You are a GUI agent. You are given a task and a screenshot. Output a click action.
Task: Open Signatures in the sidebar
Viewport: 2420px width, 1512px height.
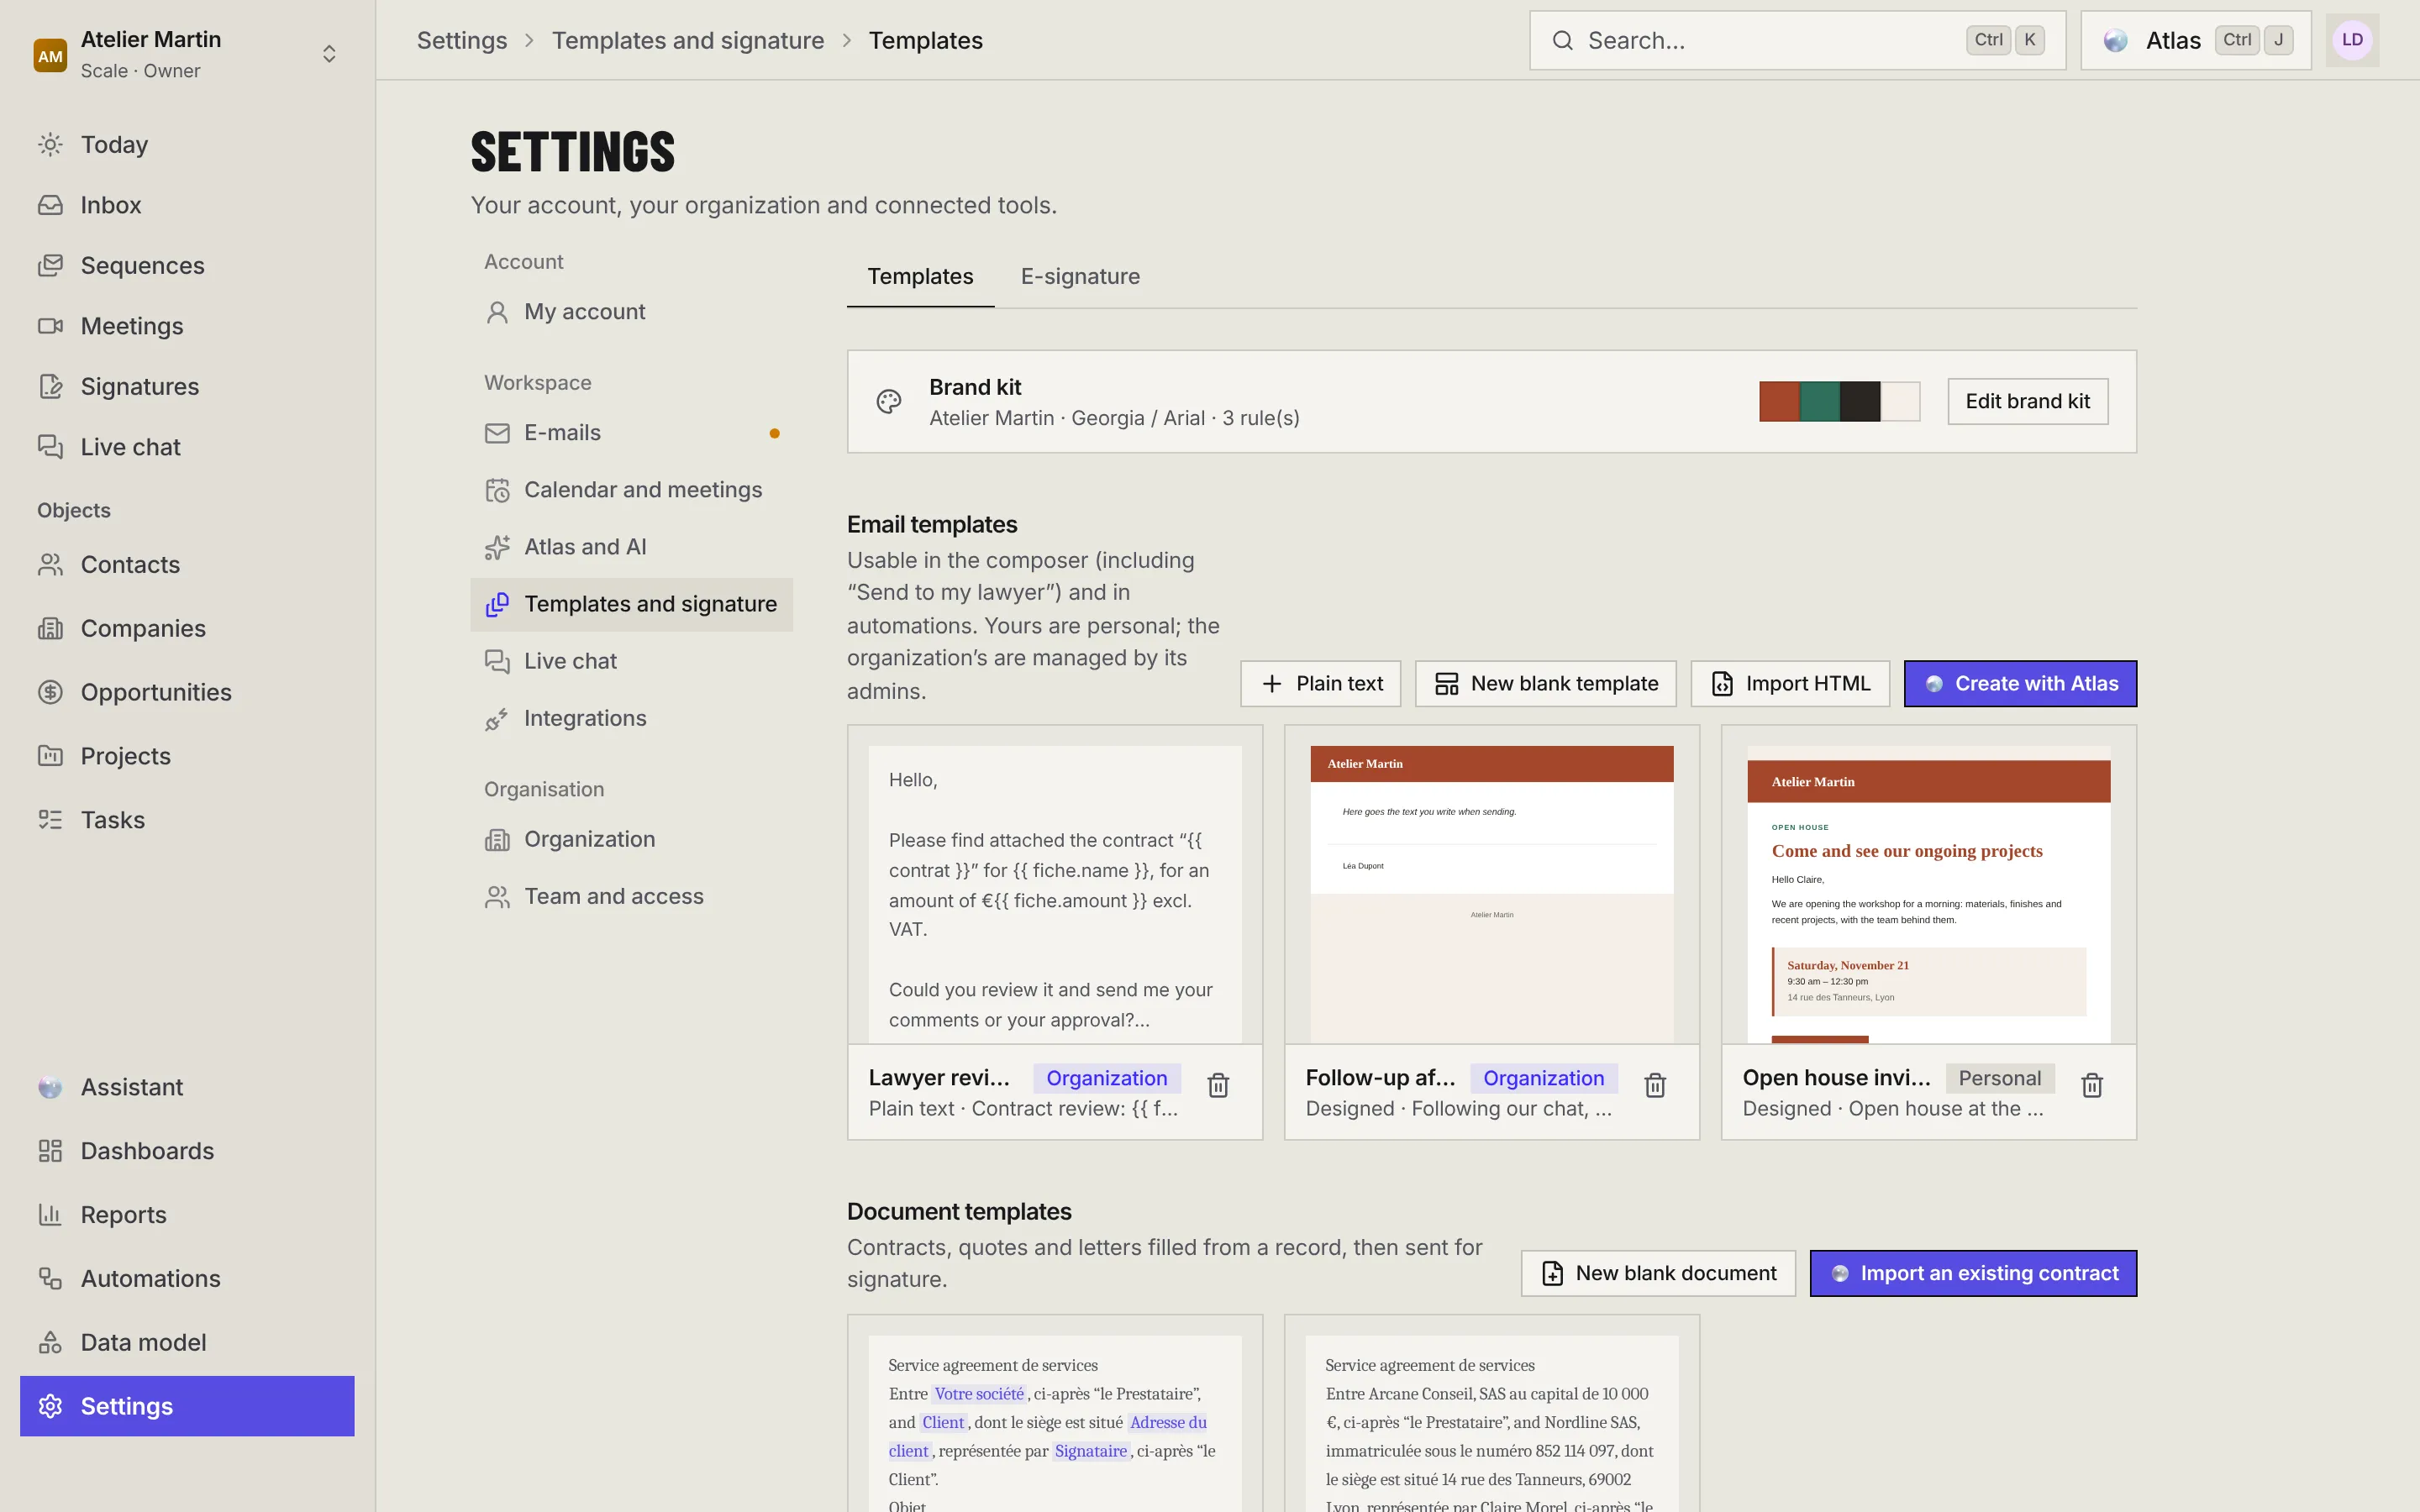187,387
